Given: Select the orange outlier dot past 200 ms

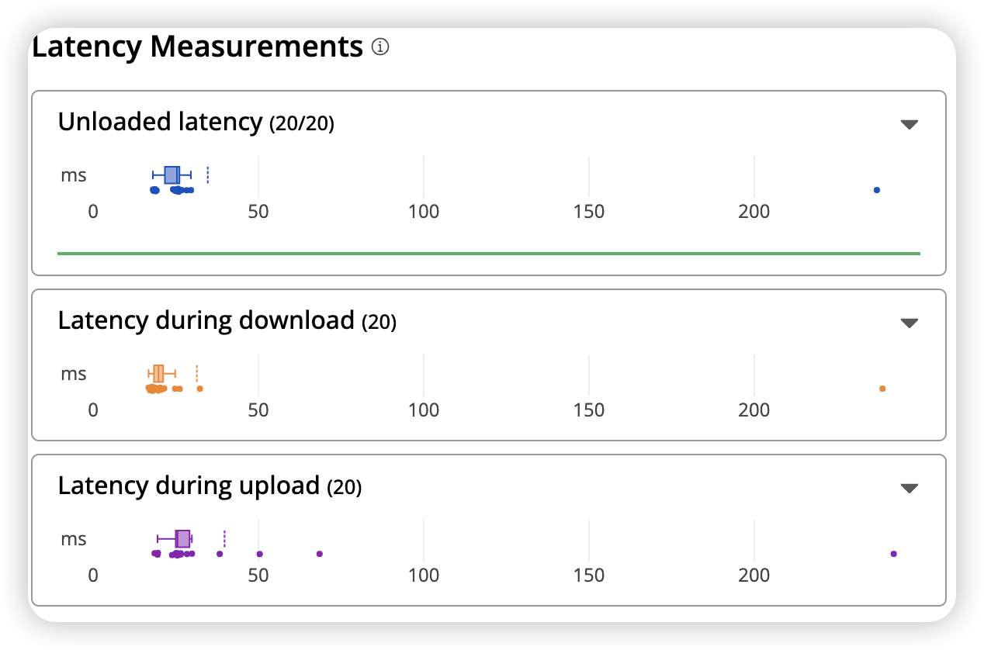Looking at the screenshot, I should point(882,389).
